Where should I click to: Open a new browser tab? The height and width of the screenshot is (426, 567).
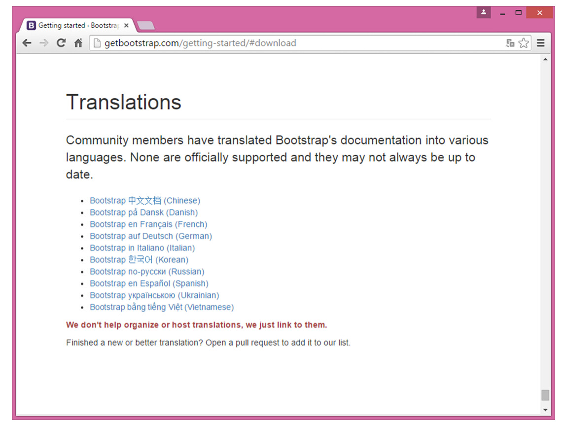pyautogui.click(x=146, y=26)
